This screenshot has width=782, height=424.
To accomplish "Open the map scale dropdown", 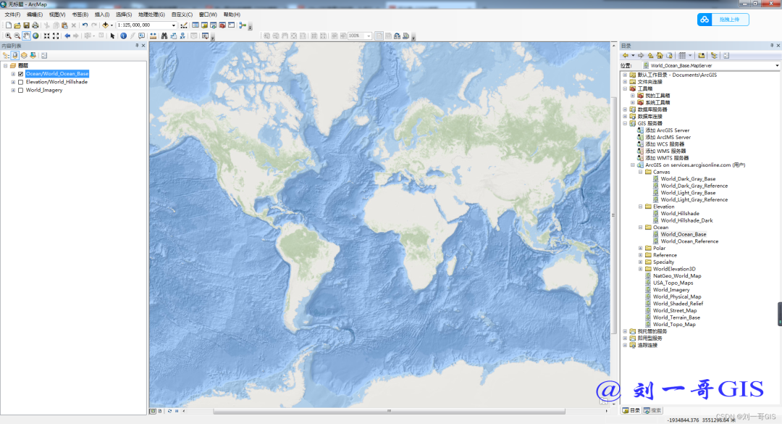I will [174, 25].
